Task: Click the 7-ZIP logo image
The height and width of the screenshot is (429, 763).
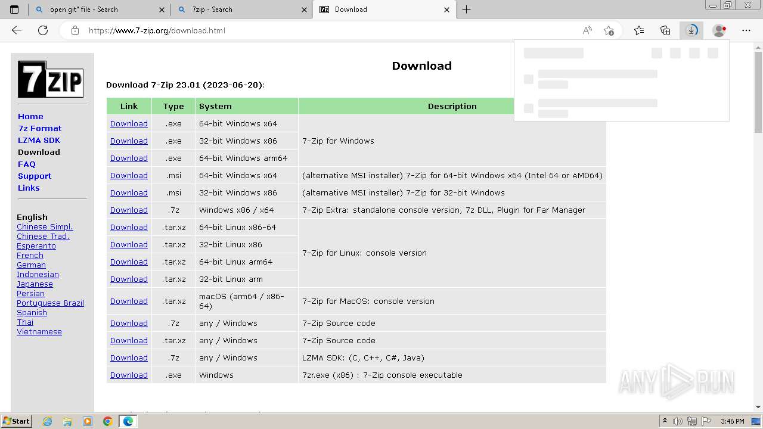Action: click(x=50, y=79)
